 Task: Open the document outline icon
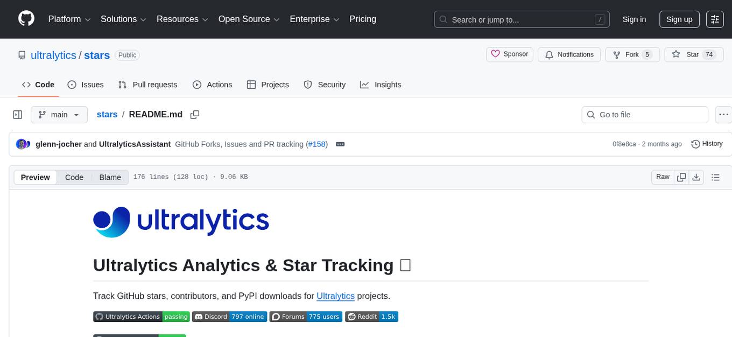pyautogui.click(x=715, y=177)
